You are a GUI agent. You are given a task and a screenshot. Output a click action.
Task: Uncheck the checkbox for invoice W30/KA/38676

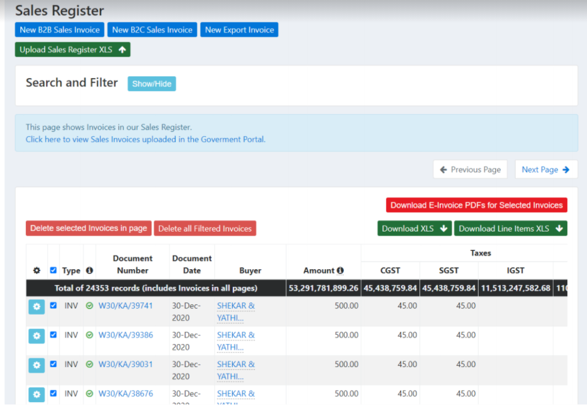(x=54, y=393)
